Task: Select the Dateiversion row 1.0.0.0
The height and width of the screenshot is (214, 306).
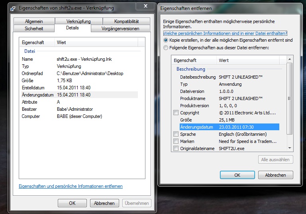Action: pos(229,91)
